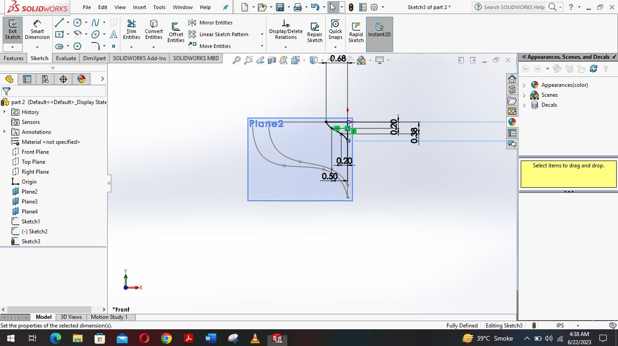Click the Save icon
The image size is (618, 346).
coord(280,7)
